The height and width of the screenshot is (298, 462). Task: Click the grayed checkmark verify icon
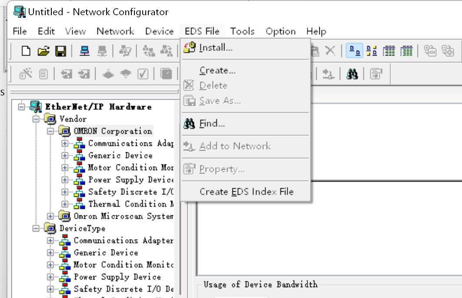pyautogui.click(x=143, y=74)
